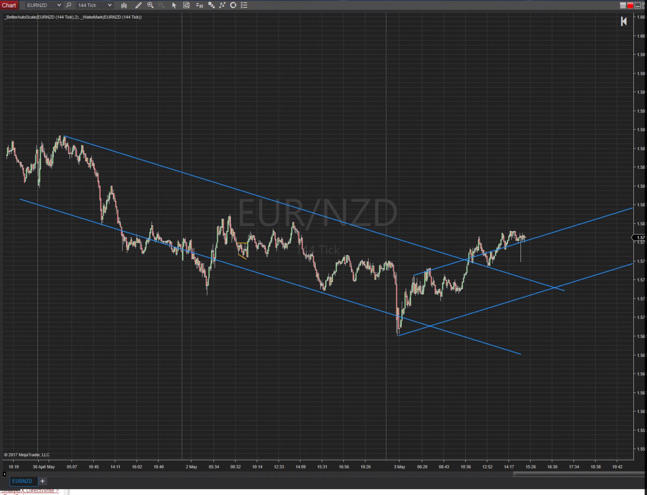
Task: Click the 05:07 time axis label
Action: pyautogui.click(x=72, y=467)
